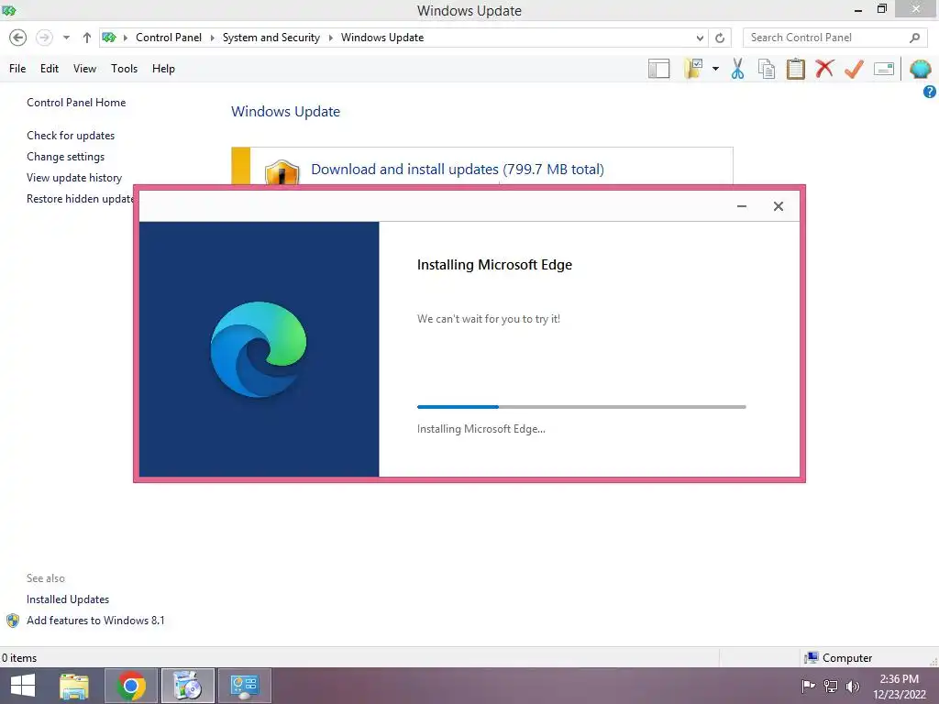Click 'We can't wait for you' text

489,319
